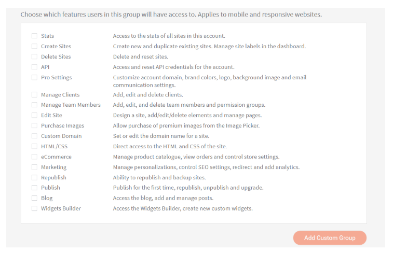Click the Add Custom Group button
The height and width of the screenshot is (254, 393).
(330, 238)
